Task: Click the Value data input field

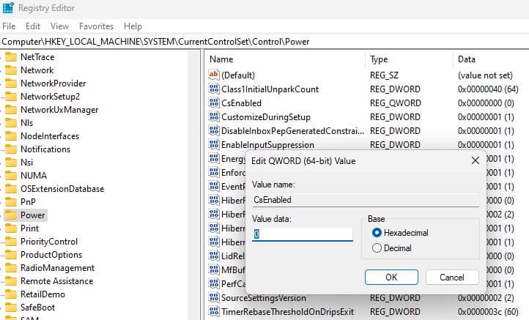Action: coord(303,234)
